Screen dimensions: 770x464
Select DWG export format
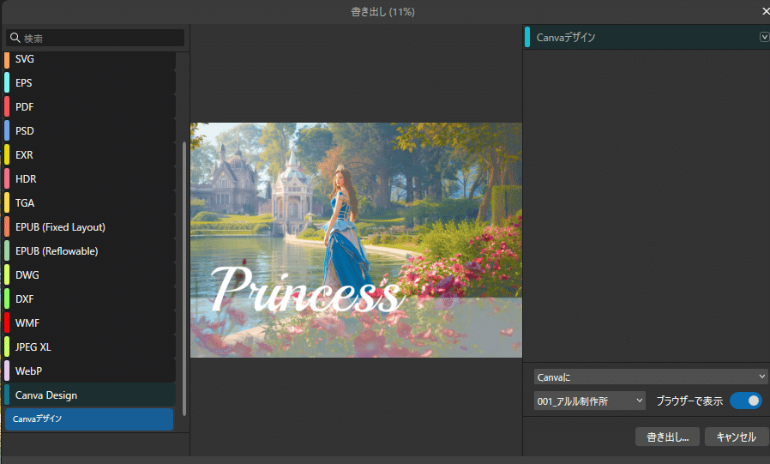point(90,275)
